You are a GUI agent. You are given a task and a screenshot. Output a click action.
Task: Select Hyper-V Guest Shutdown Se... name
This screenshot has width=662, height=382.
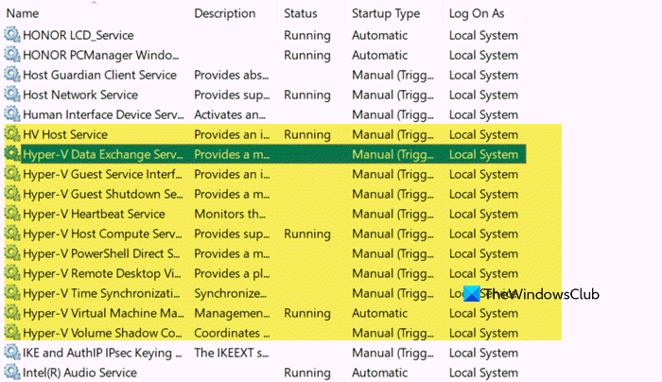coord(103,194)
